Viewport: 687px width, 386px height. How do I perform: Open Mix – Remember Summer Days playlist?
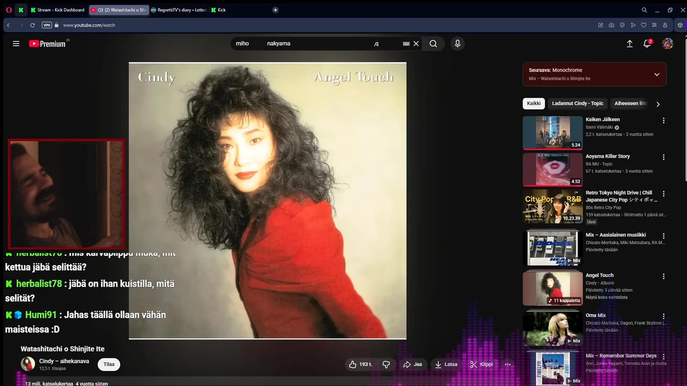(x=553, y=368)
